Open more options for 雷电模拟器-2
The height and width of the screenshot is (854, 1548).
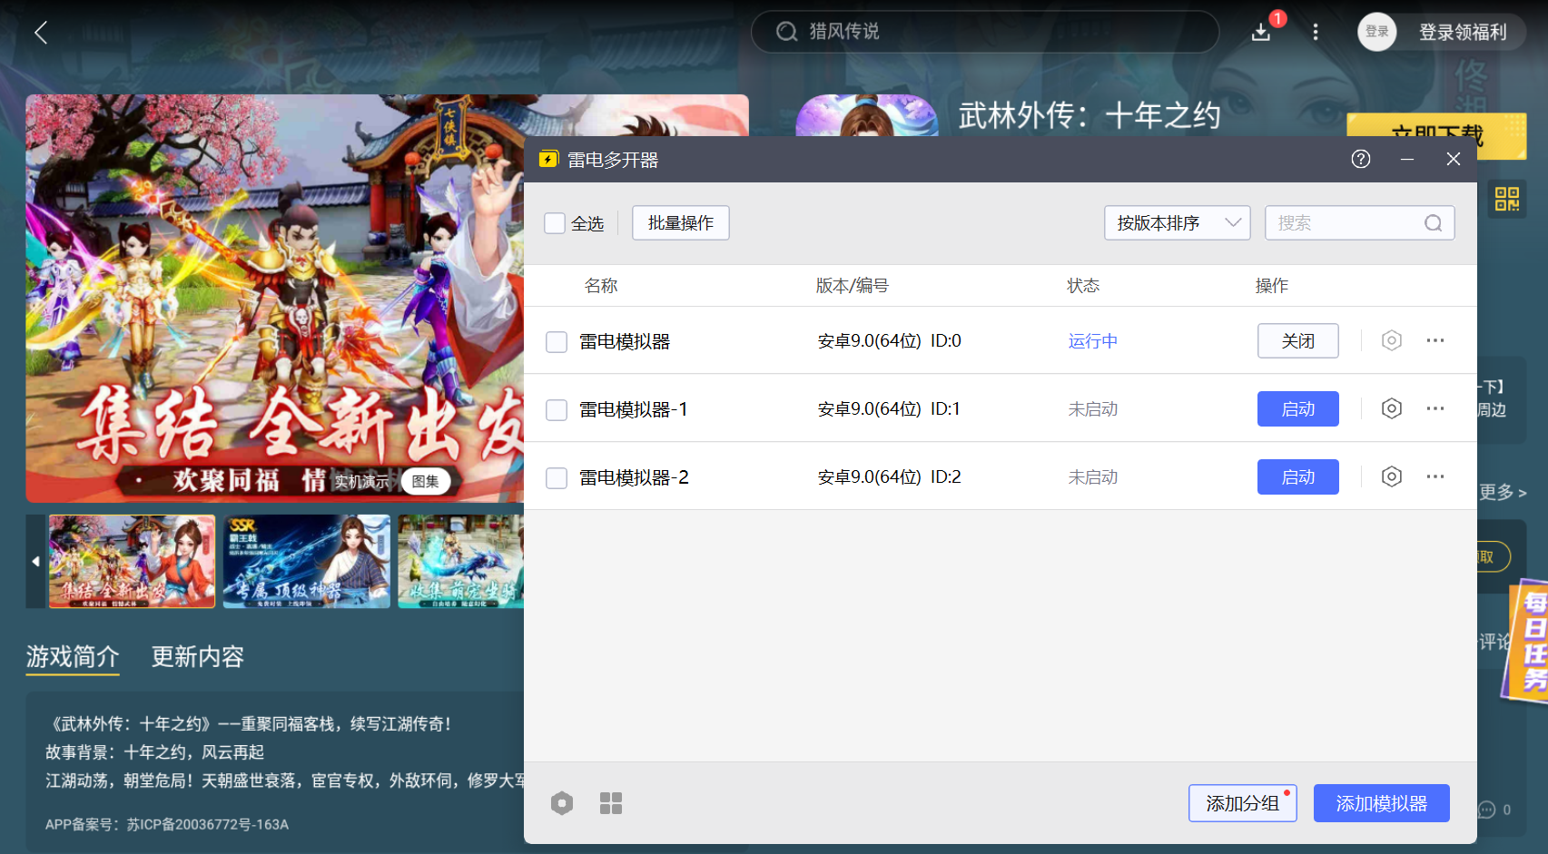tap(1435, 476)
